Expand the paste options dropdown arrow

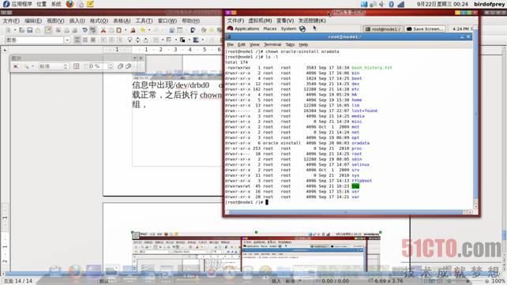click(x=126, y=30)
